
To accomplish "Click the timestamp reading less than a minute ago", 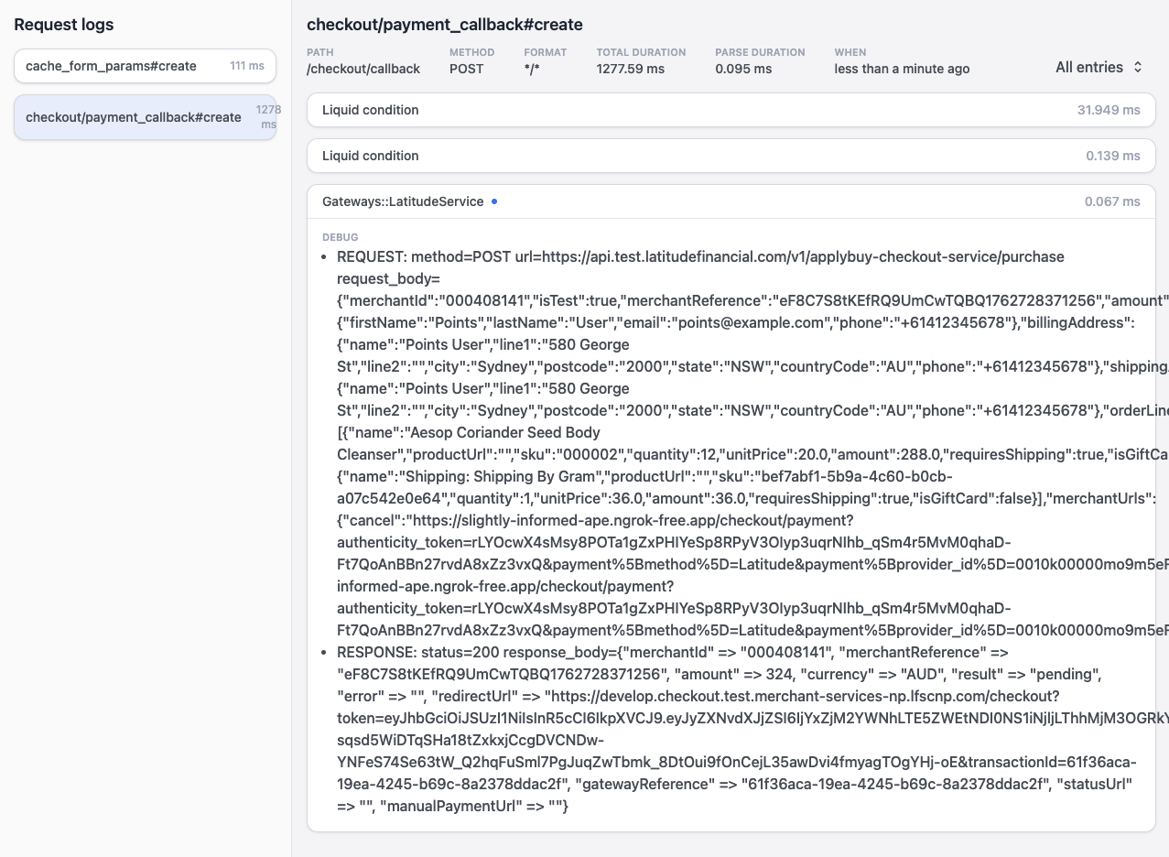I will tap(901, 68).
